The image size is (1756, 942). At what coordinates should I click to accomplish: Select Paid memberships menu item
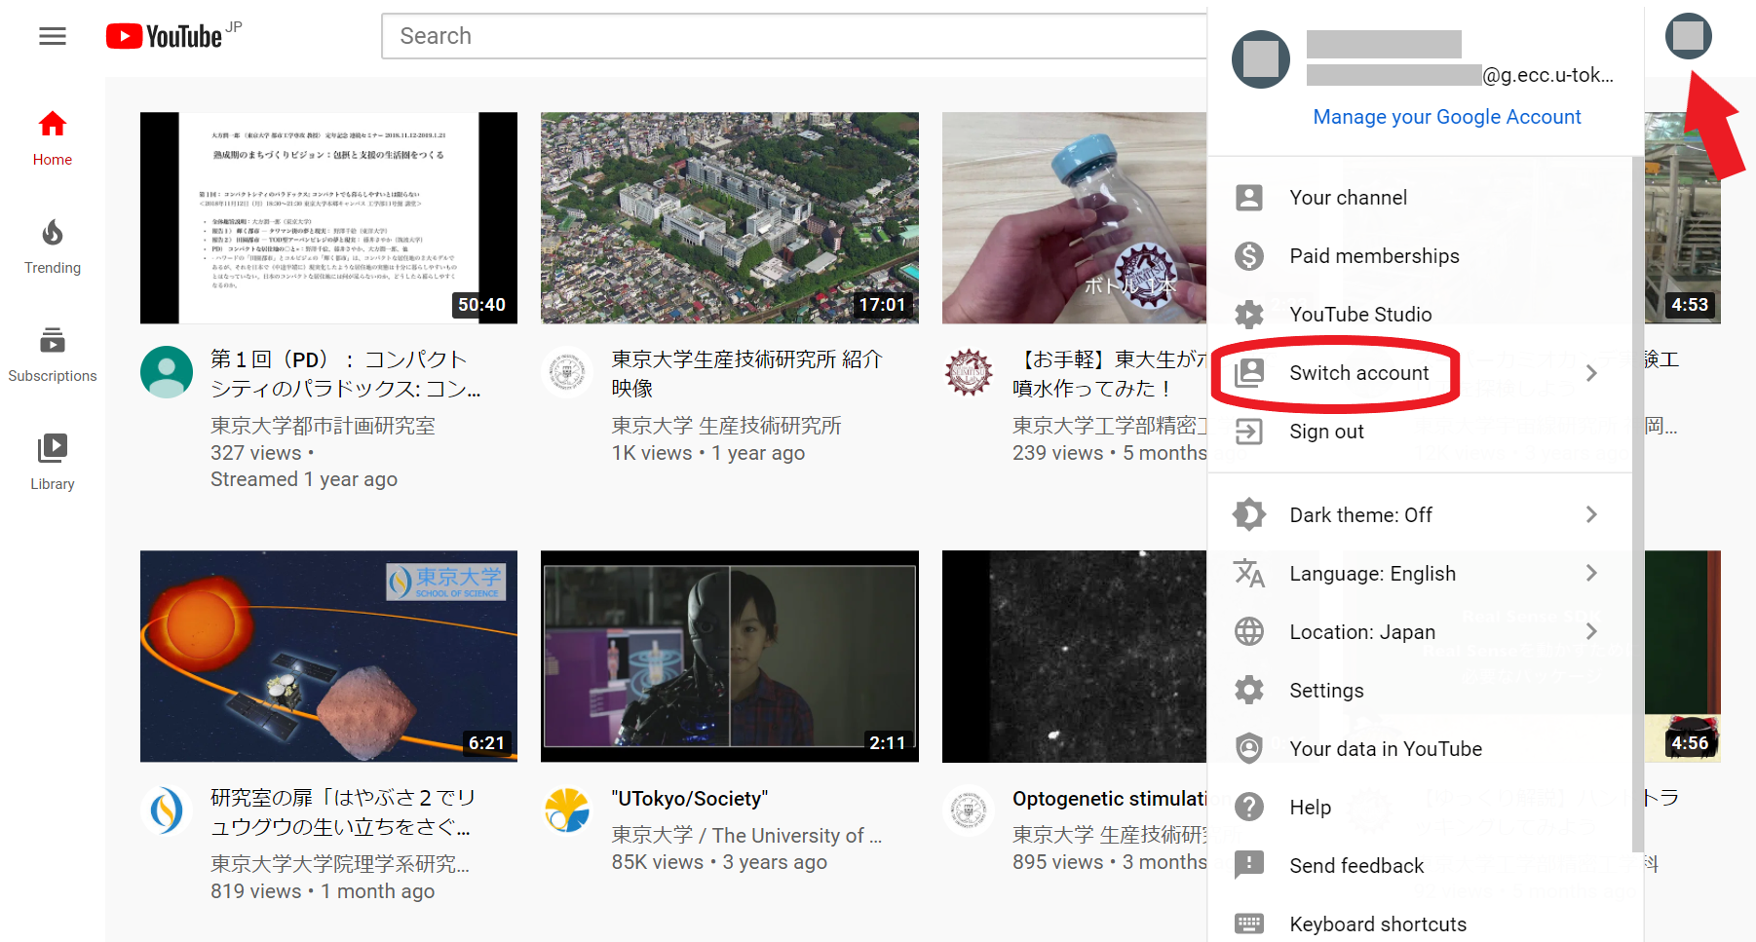[x=1420, y=256]
